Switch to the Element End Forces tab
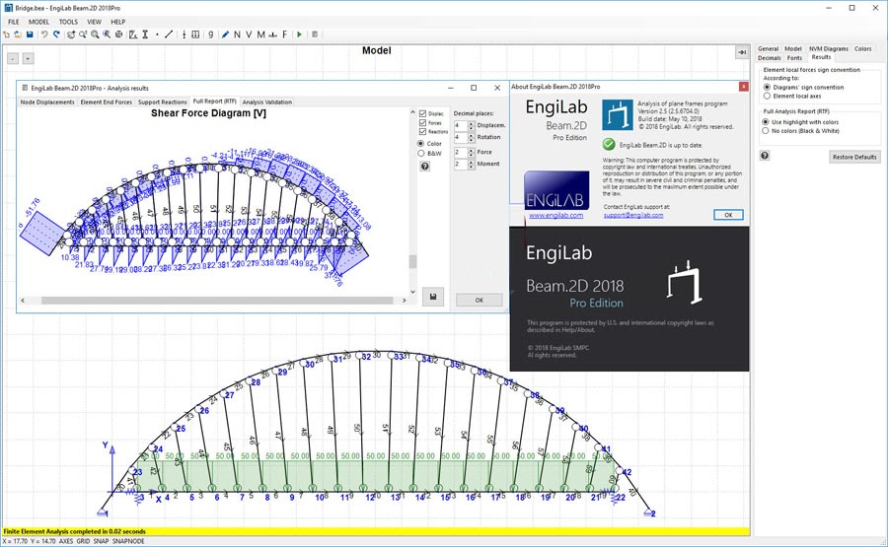This screenshot has width=888, height=547. click(106, 103)
